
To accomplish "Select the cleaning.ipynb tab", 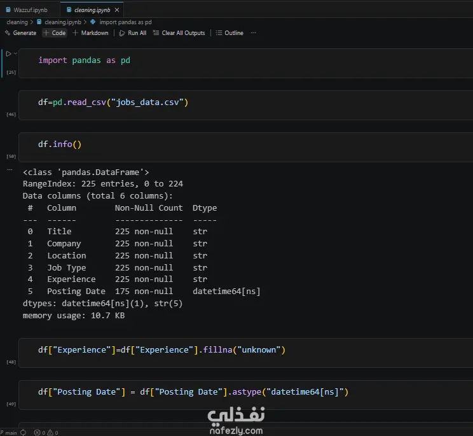I will [92, 10].
